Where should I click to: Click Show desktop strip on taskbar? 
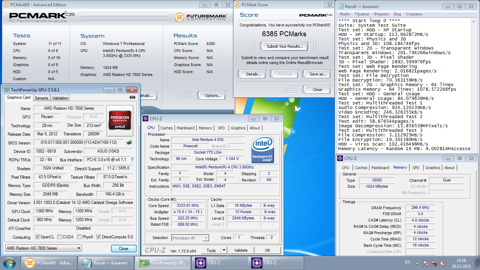(478, 263)
